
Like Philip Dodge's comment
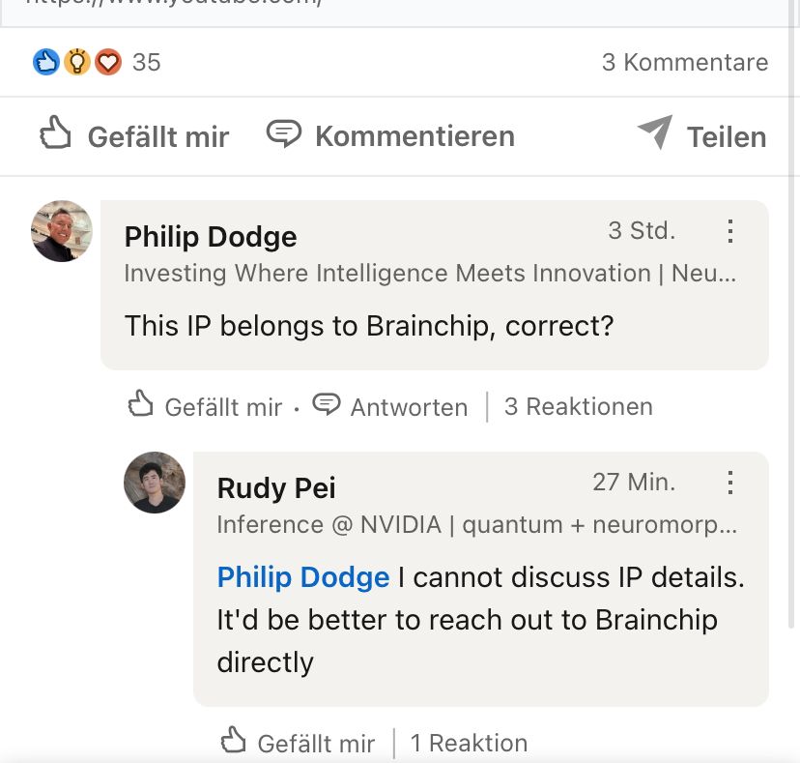coord(205,407)
